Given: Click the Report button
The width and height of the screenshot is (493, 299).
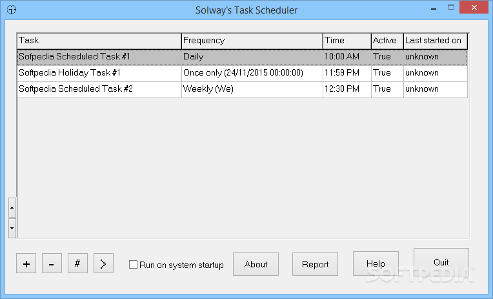Looking at the screenshot, I should click(315, 264).
